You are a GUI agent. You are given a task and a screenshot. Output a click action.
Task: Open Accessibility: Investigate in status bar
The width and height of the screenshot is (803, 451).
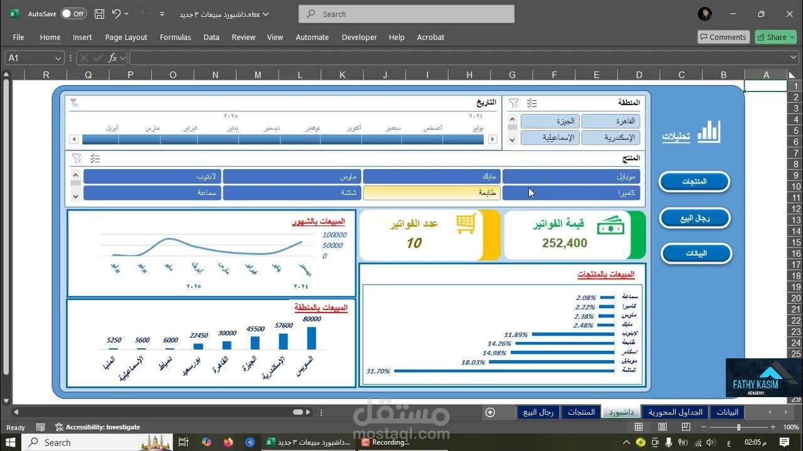click(98, 427)
